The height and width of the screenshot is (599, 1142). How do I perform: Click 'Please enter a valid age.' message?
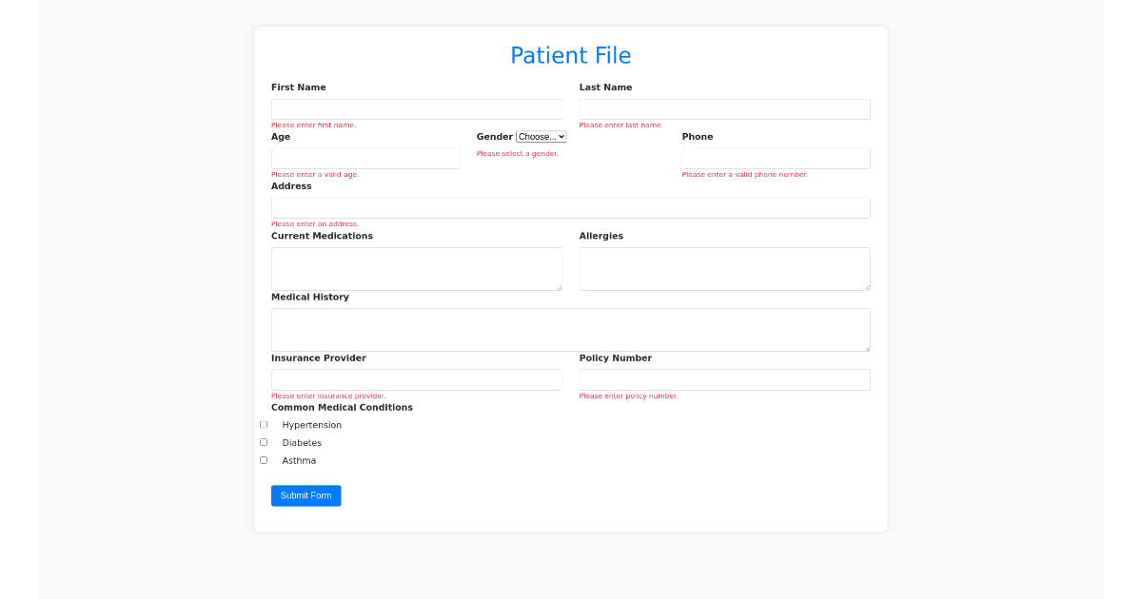(315, 175)
